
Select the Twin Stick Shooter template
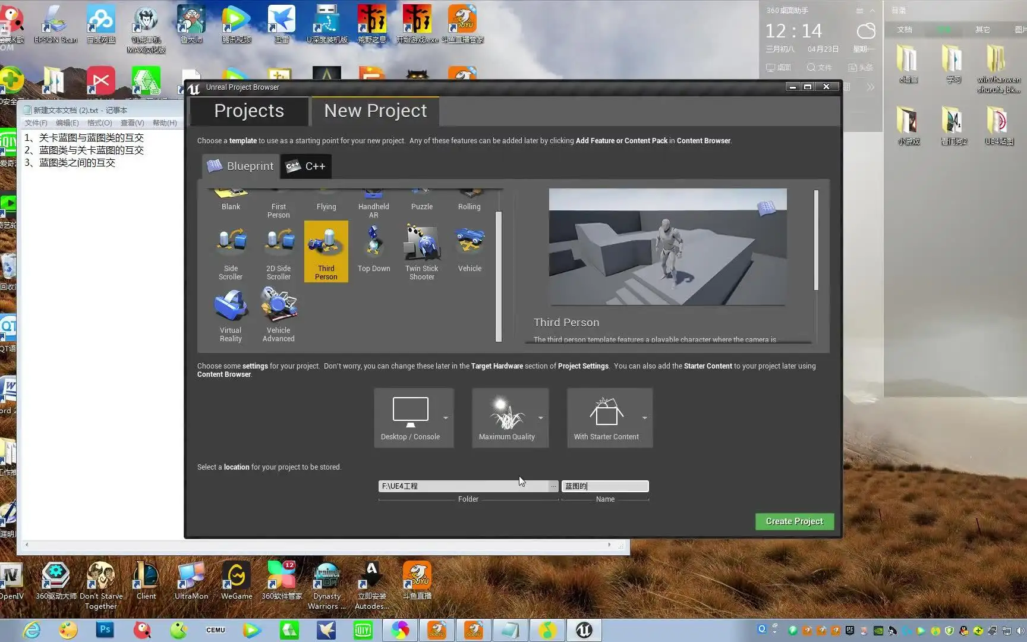(421, 251)
